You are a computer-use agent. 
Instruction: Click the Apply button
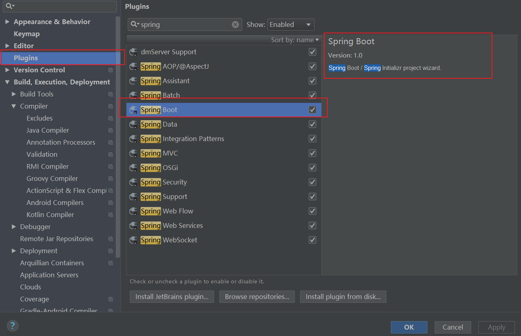coord(496,327)
